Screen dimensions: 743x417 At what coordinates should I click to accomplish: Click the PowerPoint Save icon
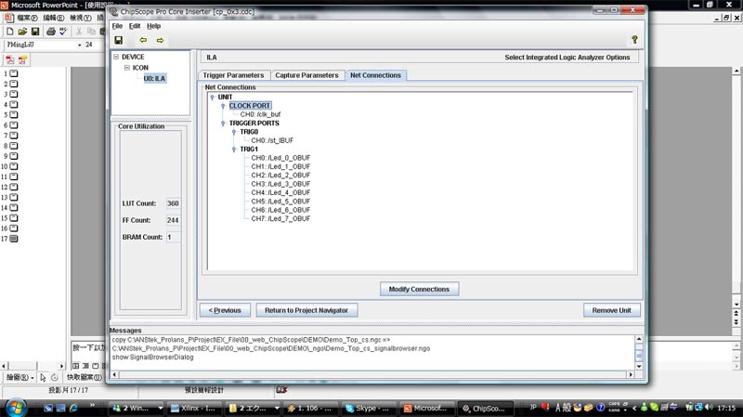click(x=35, y=32)
